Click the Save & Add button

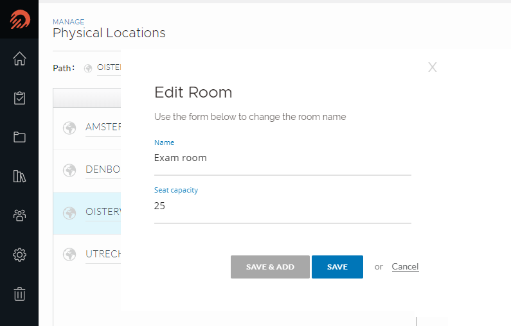point(270,267)
